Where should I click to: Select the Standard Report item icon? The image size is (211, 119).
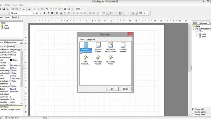[98, 45]
